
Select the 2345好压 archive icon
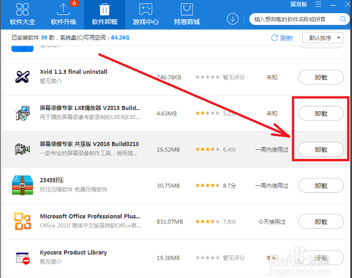click(23, 185)
